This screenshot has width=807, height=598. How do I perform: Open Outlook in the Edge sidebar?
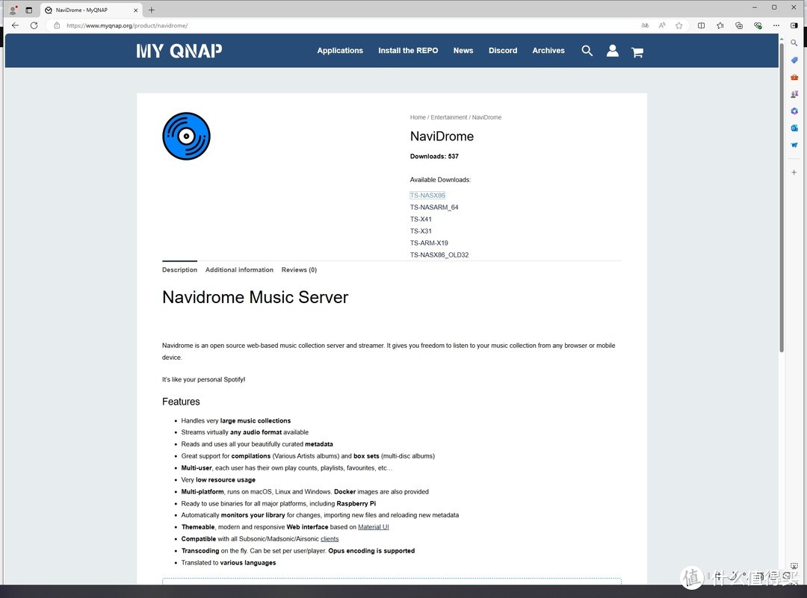[794, 128]
